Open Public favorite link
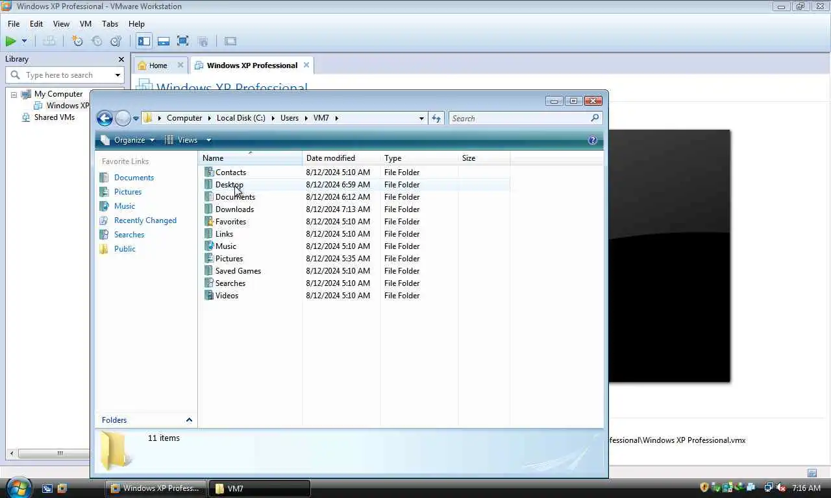This screenshot has width=831, height=498. 125,249
